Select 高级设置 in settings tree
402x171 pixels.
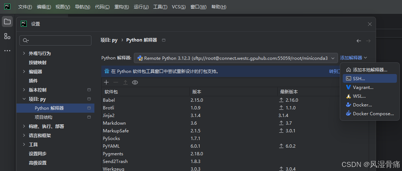[38, 163]
